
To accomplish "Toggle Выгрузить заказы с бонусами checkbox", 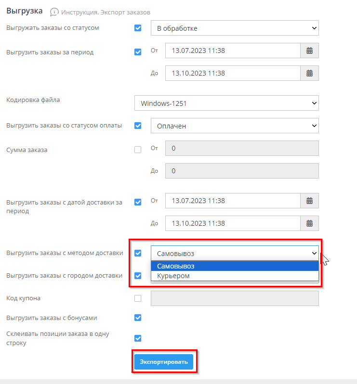I will (138, 318).
